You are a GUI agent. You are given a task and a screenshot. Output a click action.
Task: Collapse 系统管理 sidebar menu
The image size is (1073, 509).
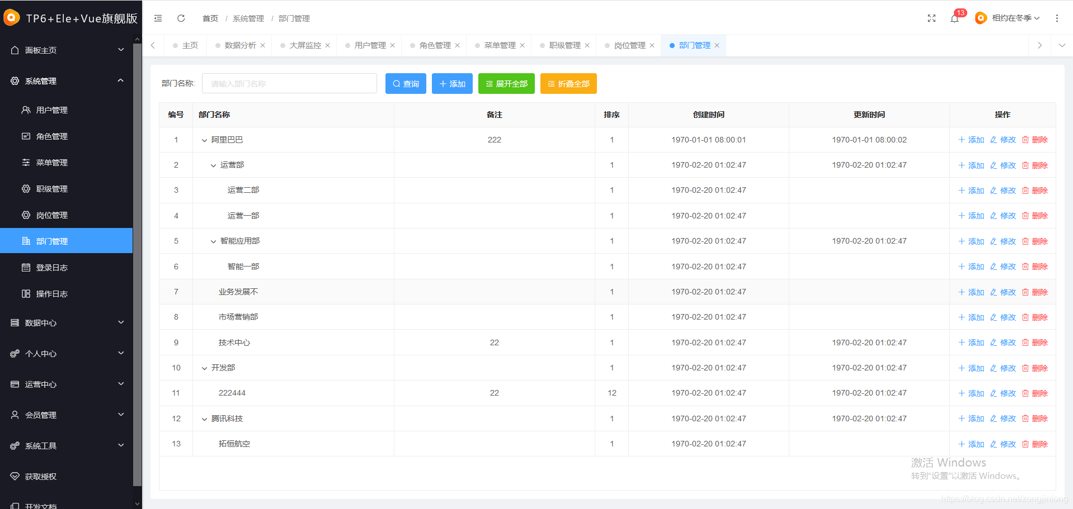(x=66, y=81)
